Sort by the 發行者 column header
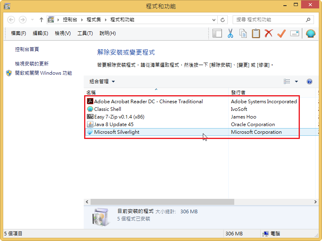322x241 pixels. tap(272, 92)
